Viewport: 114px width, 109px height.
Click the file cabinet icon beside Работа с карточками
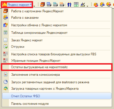(x=6, y=11)
